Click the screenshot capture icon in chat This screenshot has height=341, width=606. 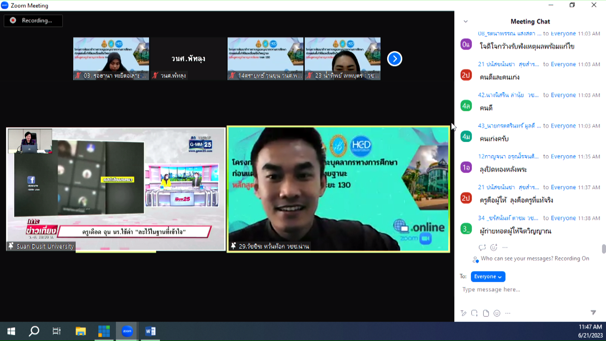click(474, 313)
